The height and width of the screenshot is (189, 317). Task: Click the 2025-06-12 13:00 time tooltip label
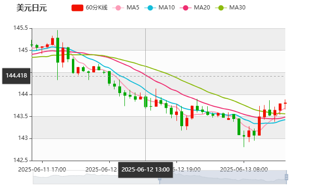coord(145,169)
